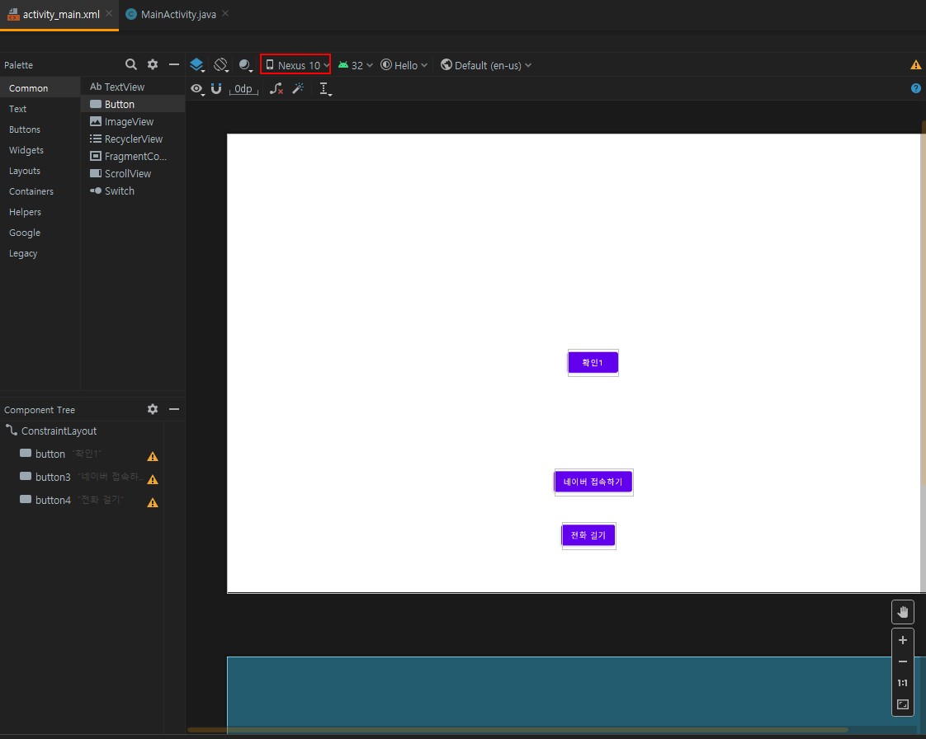926x739 pixels.
Task: Select the button row in Component Tree
Action: (x=82, y=454)
